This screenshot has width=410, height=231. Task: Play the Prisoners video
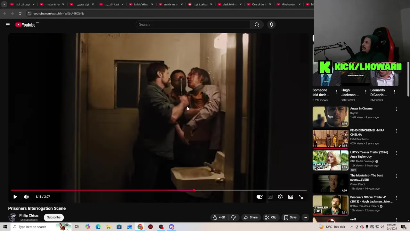tap(15, 197)
